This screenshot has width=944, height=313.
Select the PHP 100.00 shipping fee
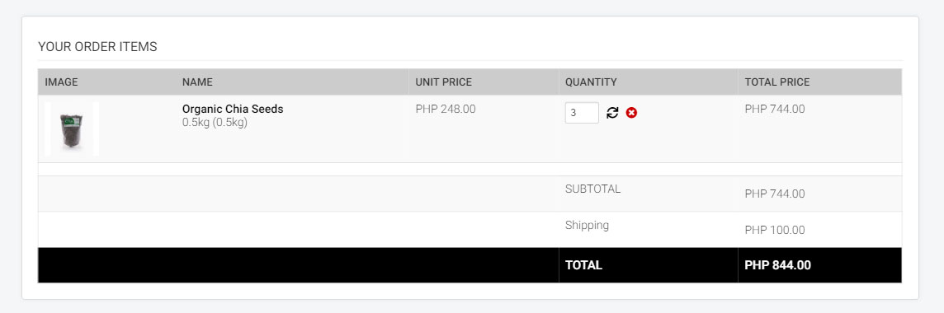[x=775, y=230]
